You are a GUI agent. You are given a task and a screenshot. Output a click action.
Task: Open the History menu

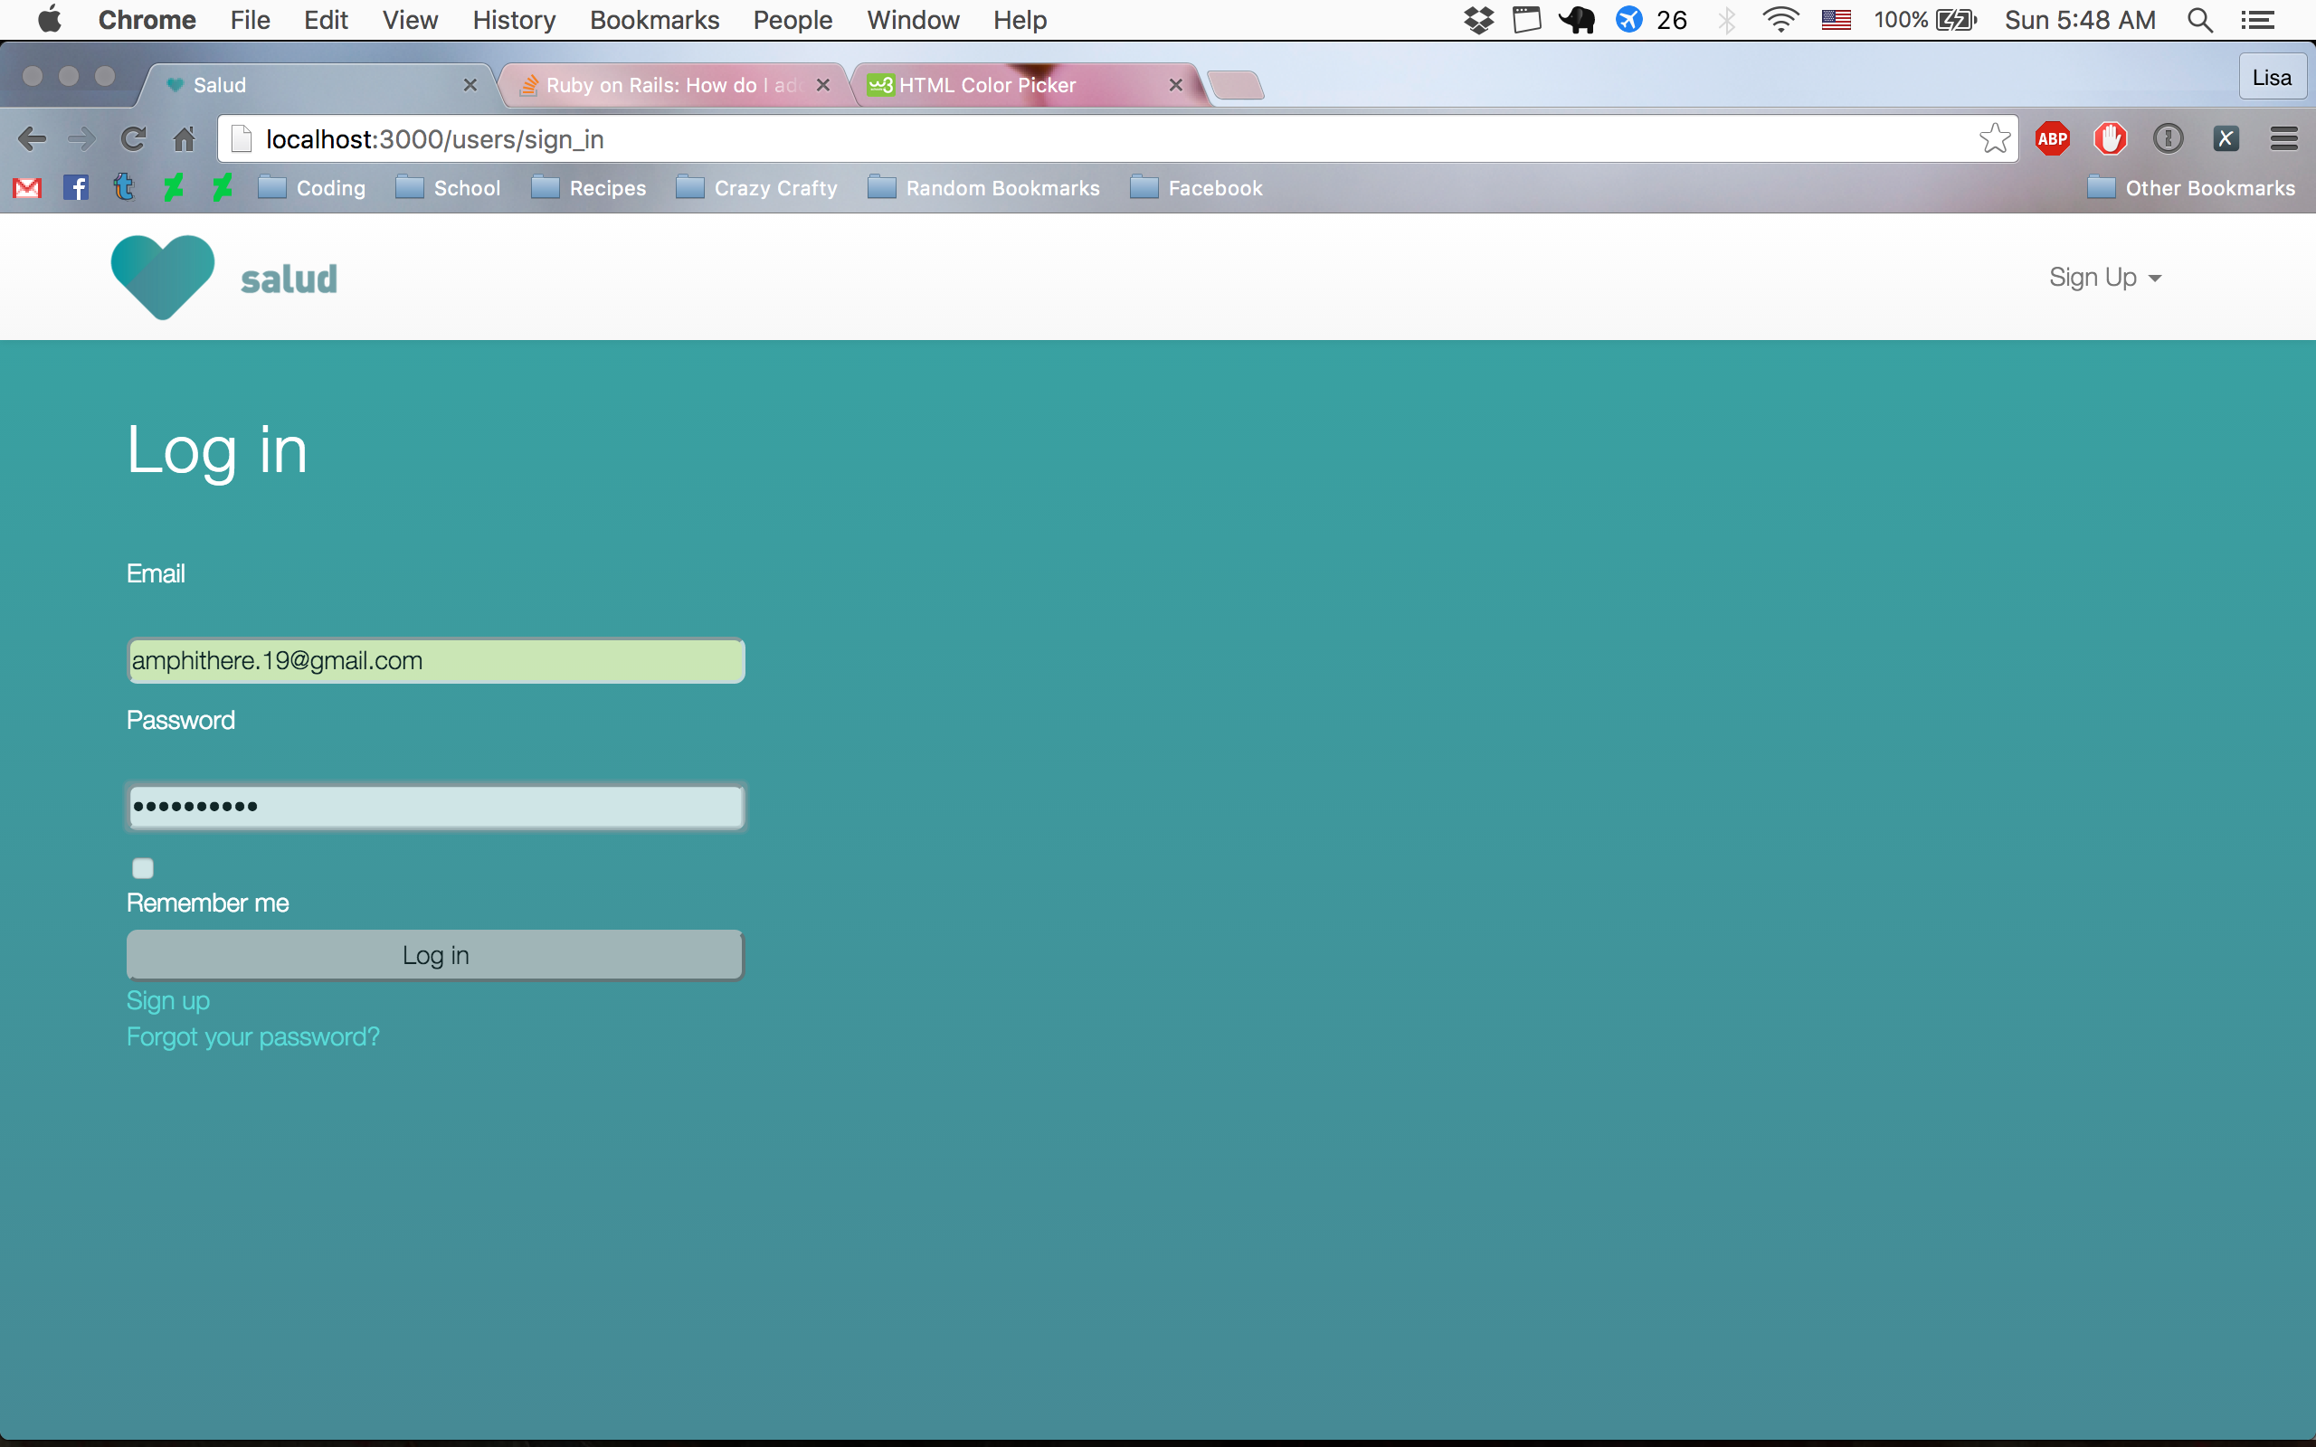[x=514, y=20]
